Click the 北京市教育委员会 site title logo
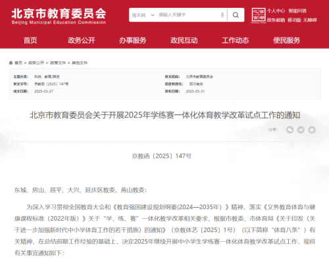 pyautogui.click(x=59, y=16)
